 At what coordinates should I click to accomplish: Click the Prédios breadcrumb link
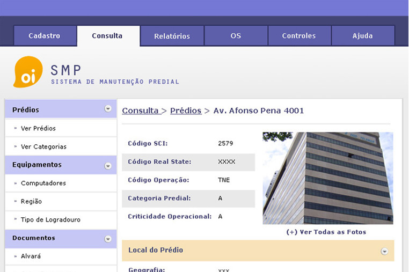point(186,111)
